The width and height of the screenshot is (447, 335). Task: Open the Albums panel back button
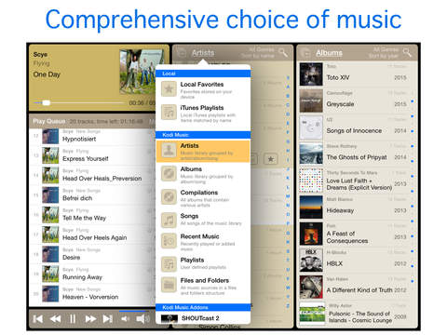[306, 53]
